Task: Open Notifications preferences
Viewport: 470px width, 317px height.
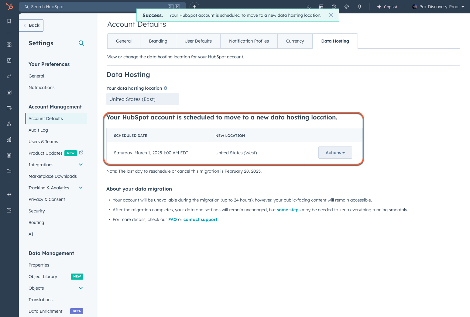Action: click(41, 88)
